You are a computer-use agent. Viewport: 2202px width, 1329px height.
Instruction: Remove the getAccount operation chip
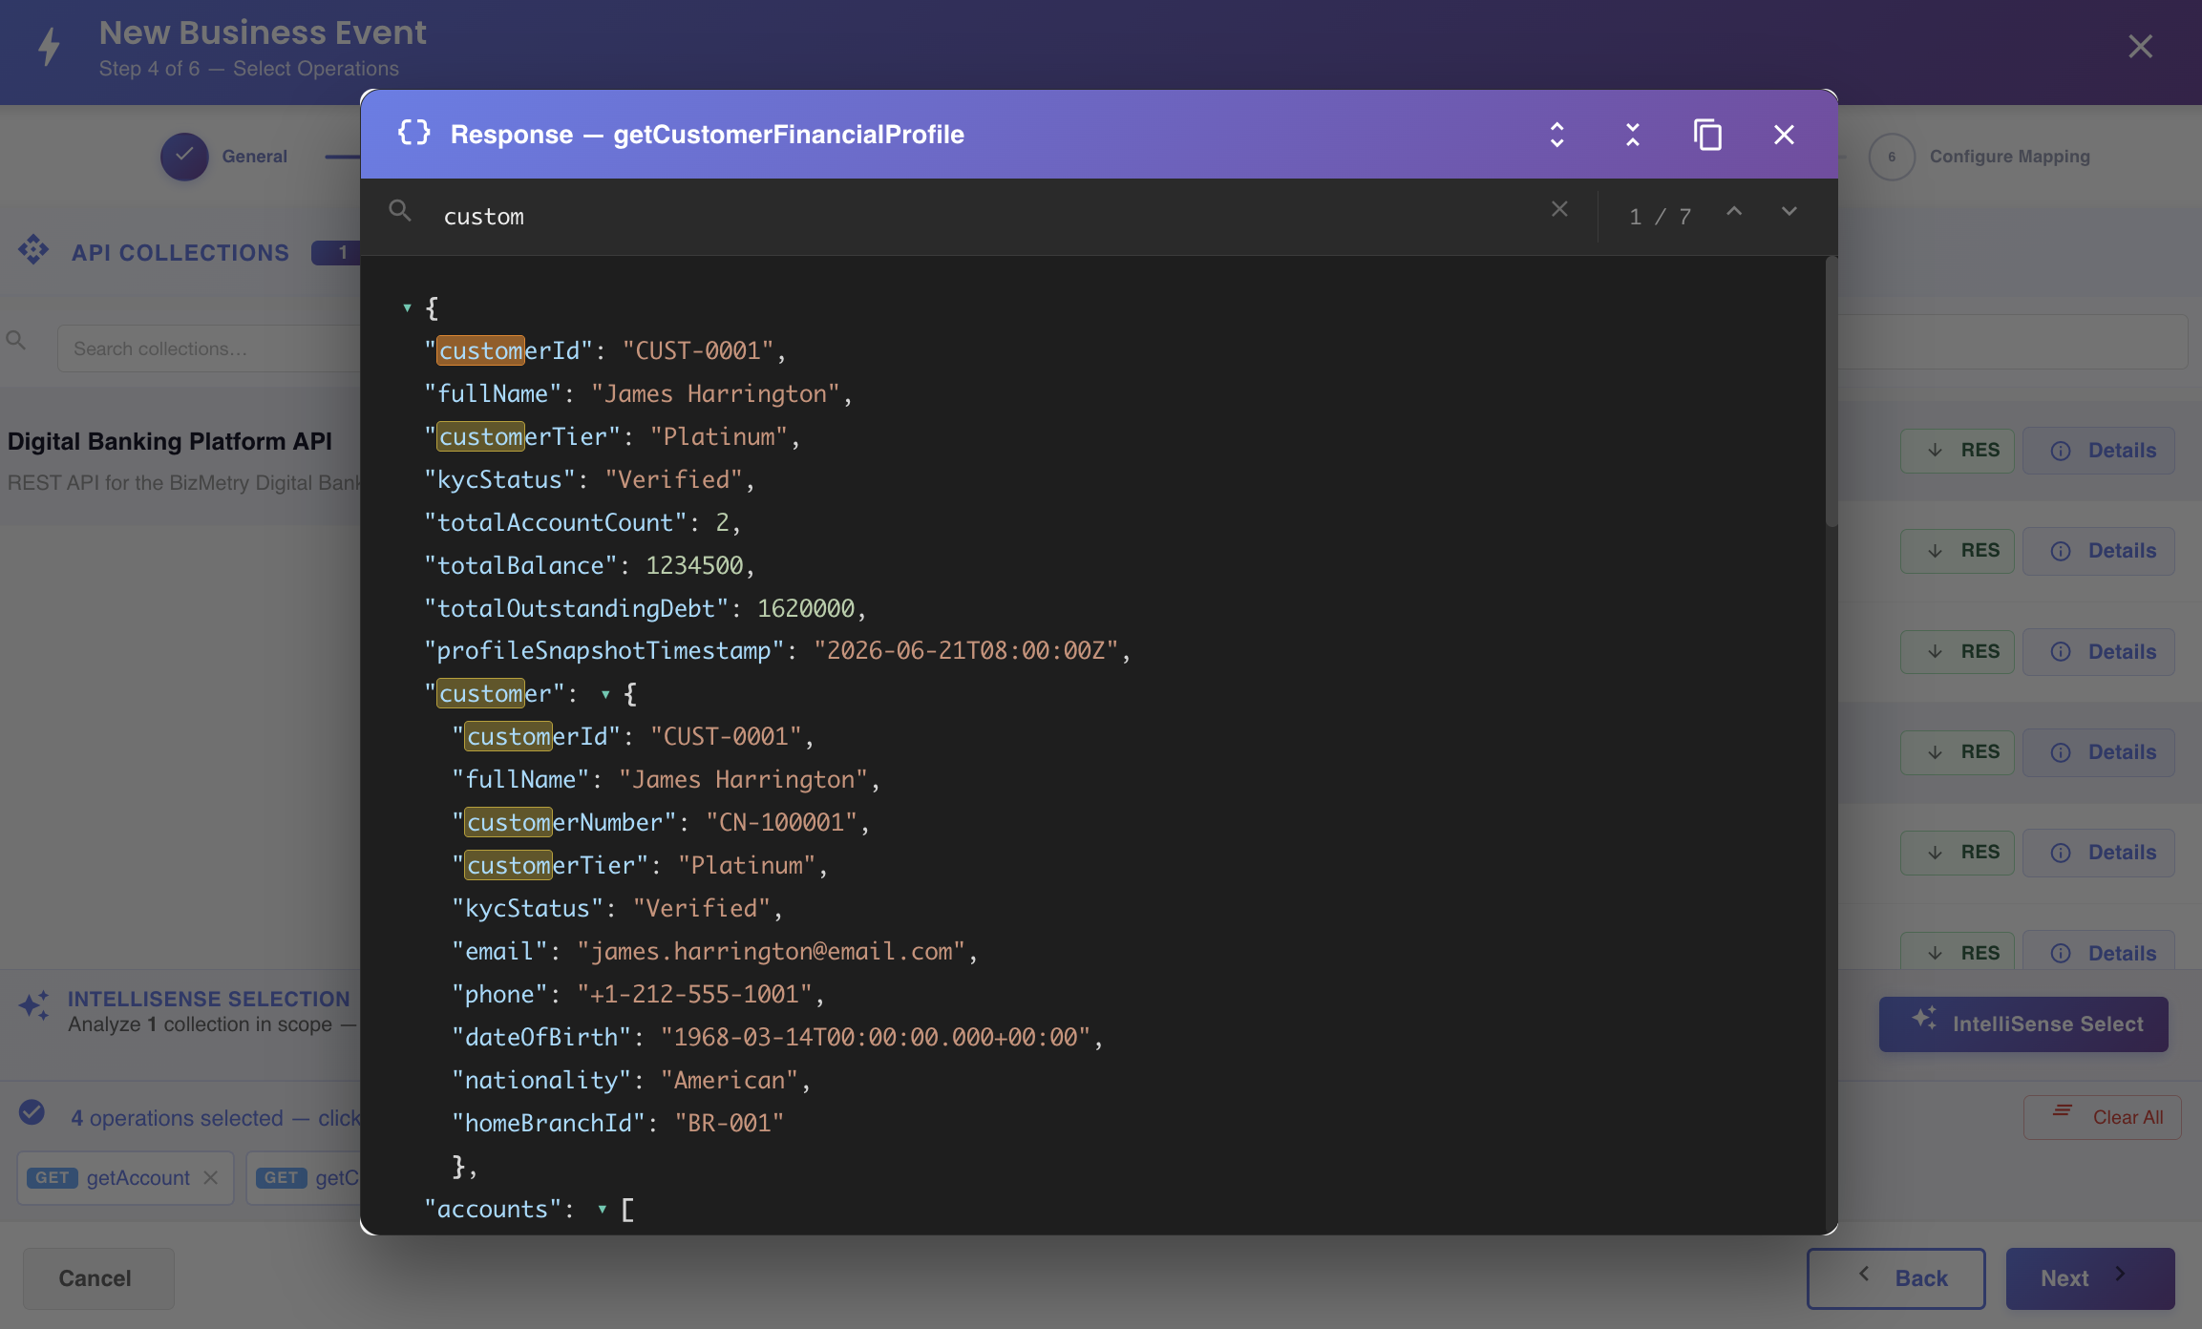[211, 1178]
